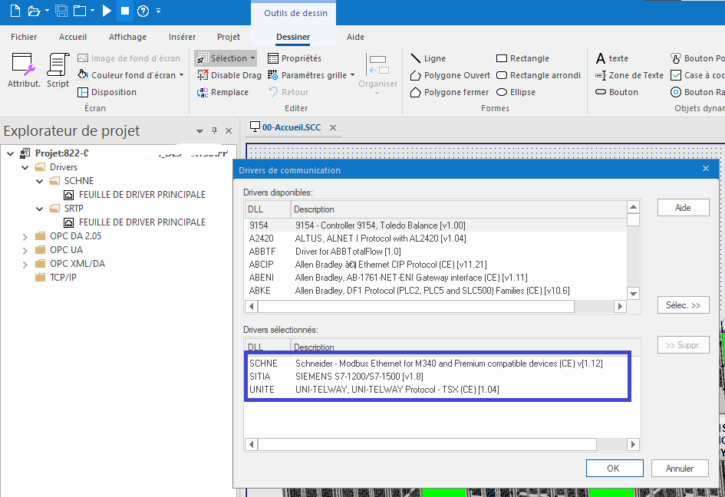Select FEUILLE DE DRIVER PRINCIPALE under SCHNE
The height and width of the screenshot is (497, 725).
(142, 195)
